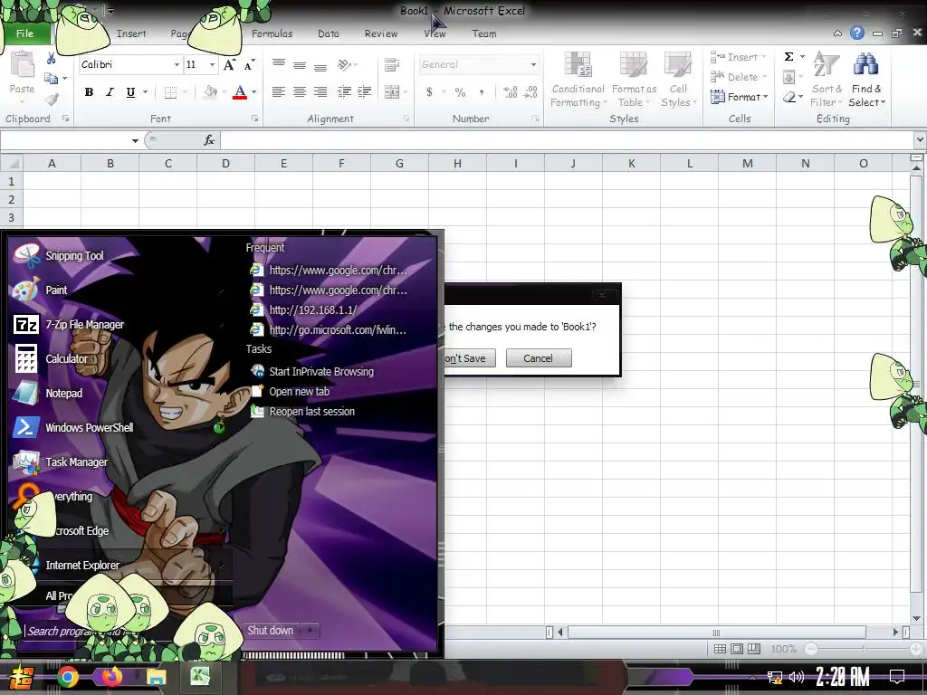Click Chrome icon on the taskbar
927x695 pixels.
[x=67, y=676]
